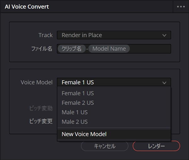189x160 pixels.
Task: Click the ファイル名 label text
Action: coord(41,49)
